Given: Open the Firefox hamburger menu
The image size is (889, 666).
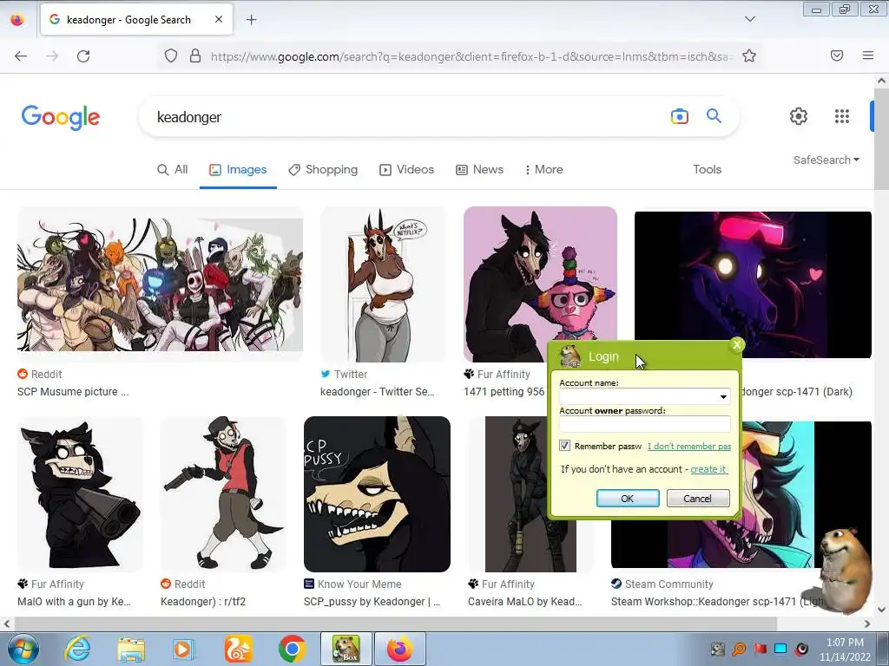Looking at the screenshot, I should click(x=868, y=55).
